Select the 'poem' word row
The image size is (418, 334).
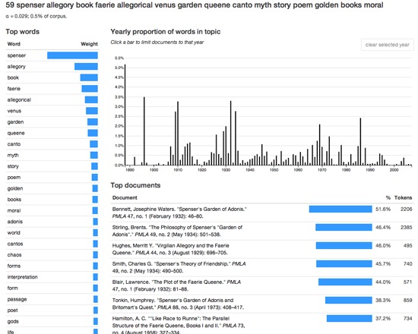tap(52, 178)
